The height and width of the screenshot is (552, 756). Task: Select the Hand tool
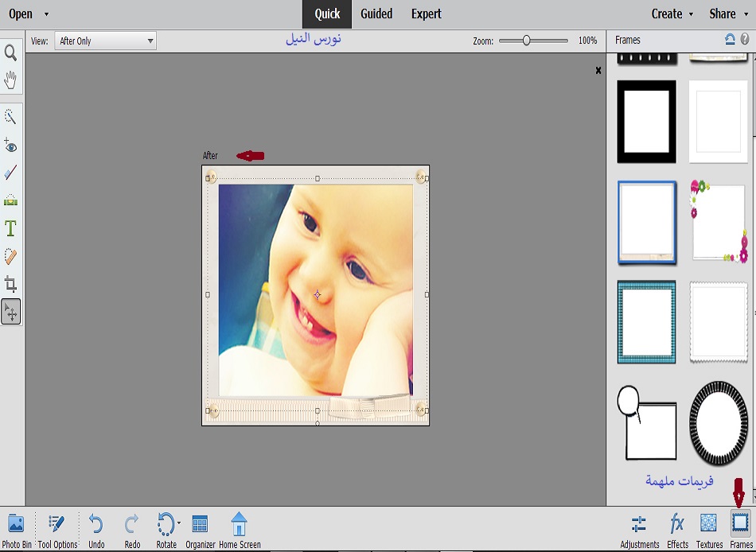click(x=11, y=80)
